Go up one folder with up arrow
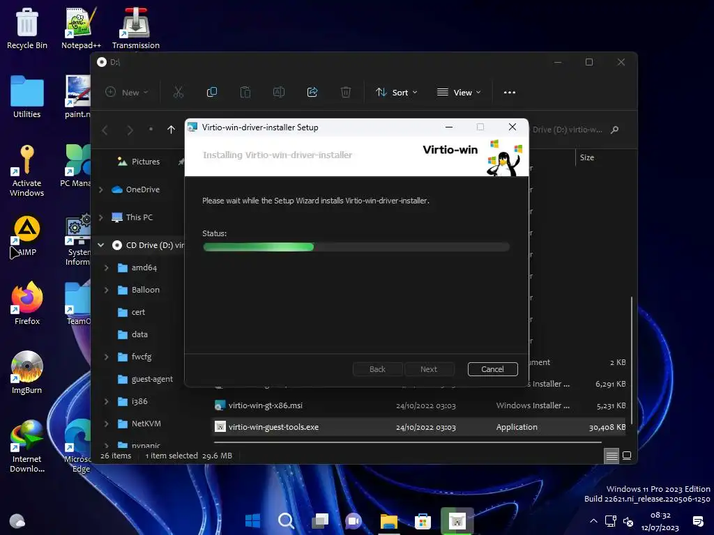The height and width of the screenshot is (535, 714). 172,130
